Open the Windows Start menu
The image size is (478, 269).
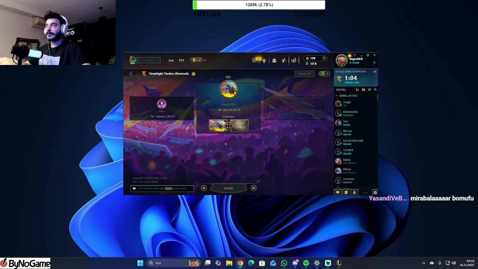pos(140,263)
